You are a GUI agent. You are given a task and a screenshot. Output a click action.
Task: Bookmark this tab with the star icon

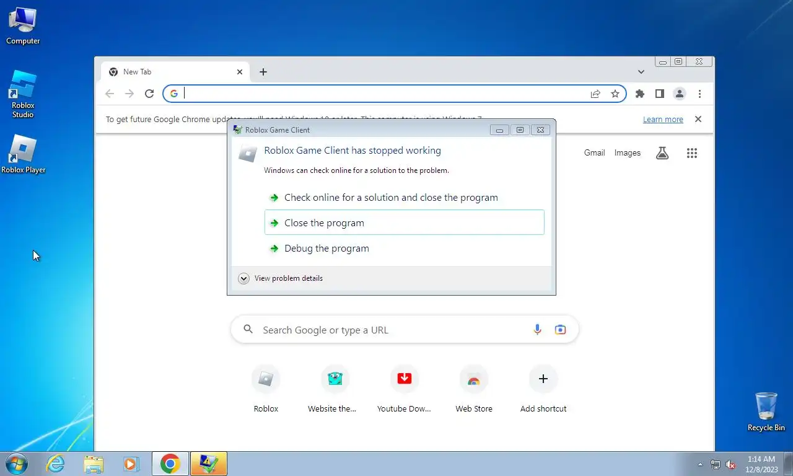click(615, 94)
